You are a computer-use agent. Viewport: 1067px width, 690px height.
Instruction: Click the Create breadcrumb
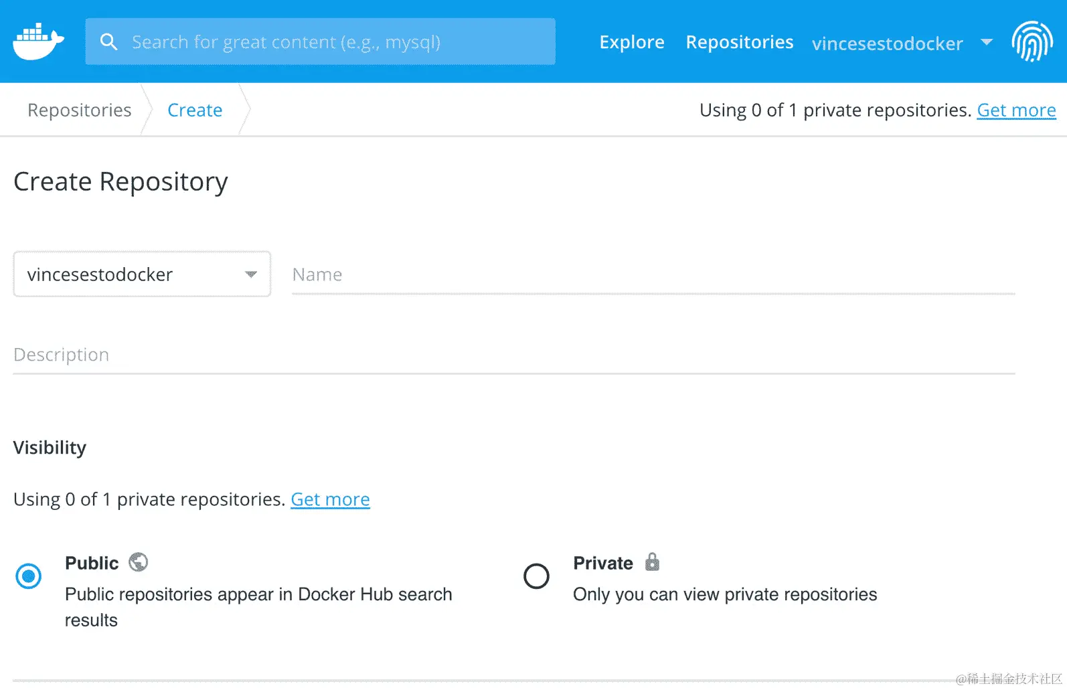pyautogui.click(x=195, y=110)
